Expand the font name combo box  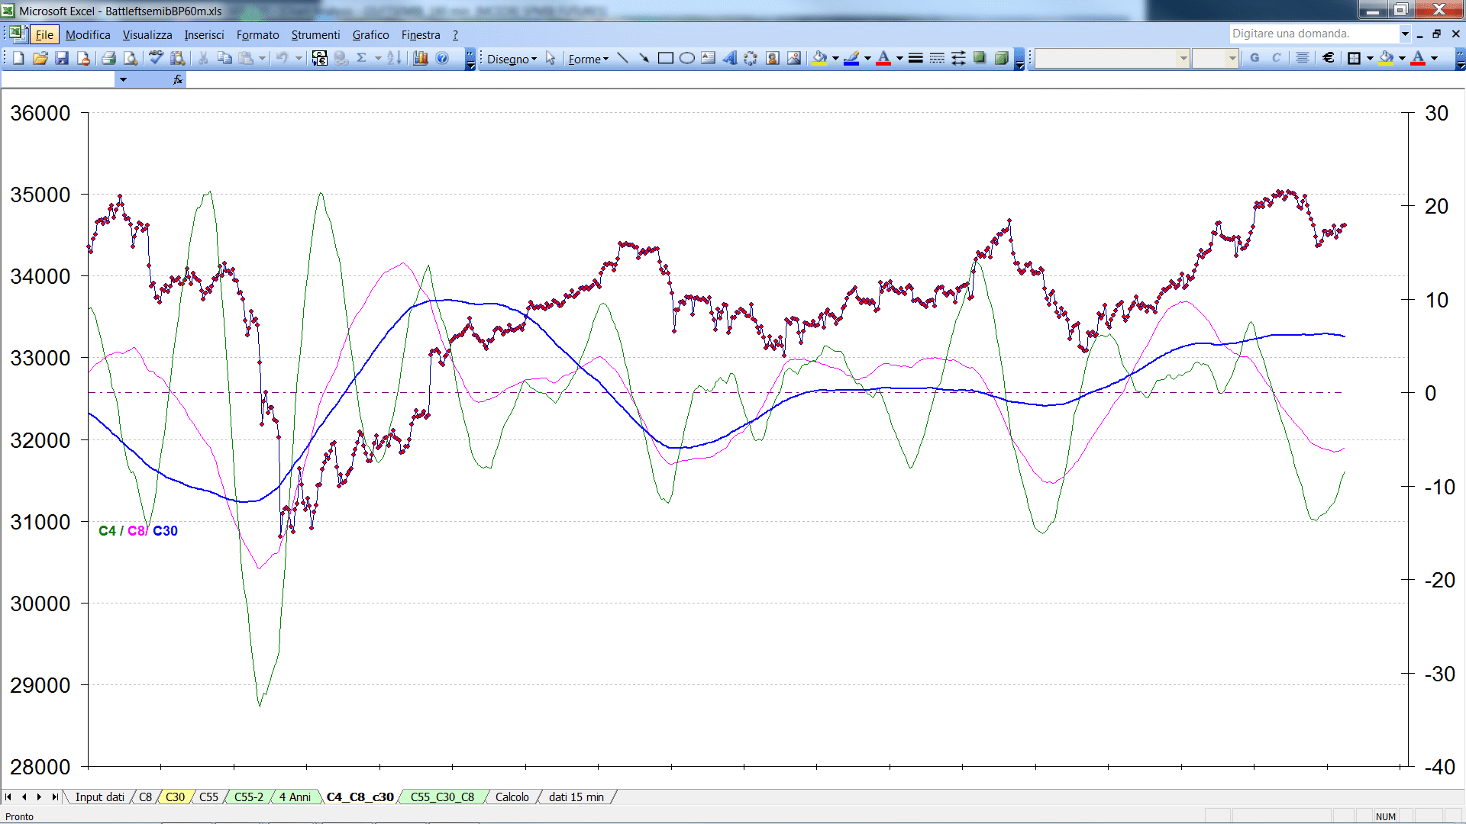[x=1183, y=58]
